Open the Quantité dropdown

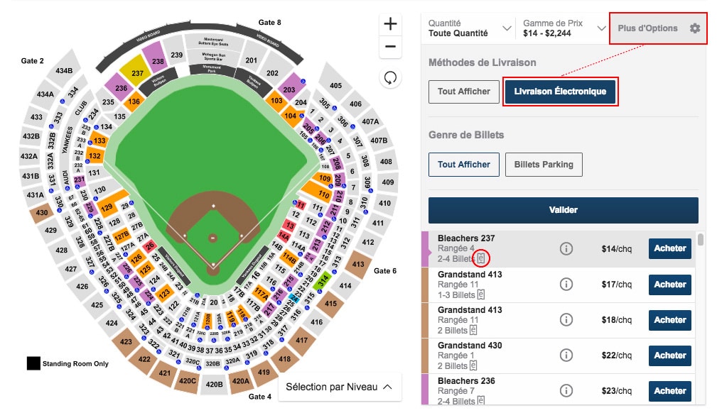point(469,28)
